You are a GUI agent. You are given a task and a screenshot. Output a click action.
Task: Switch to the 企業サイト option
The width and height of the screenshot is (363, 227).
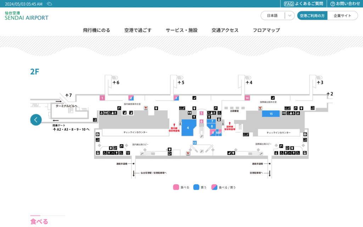click(x=342, y=16)
